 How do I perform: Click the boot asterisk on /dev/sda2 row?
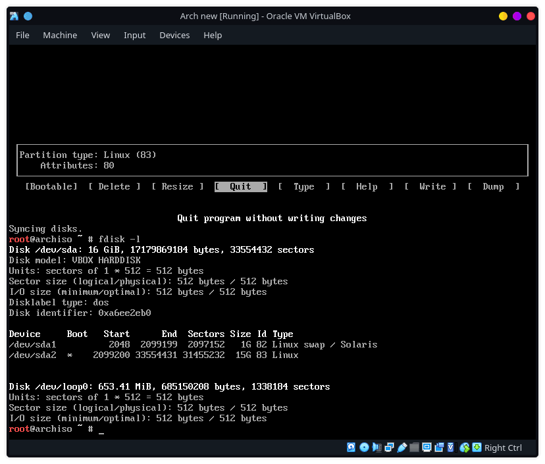point(70,355)
